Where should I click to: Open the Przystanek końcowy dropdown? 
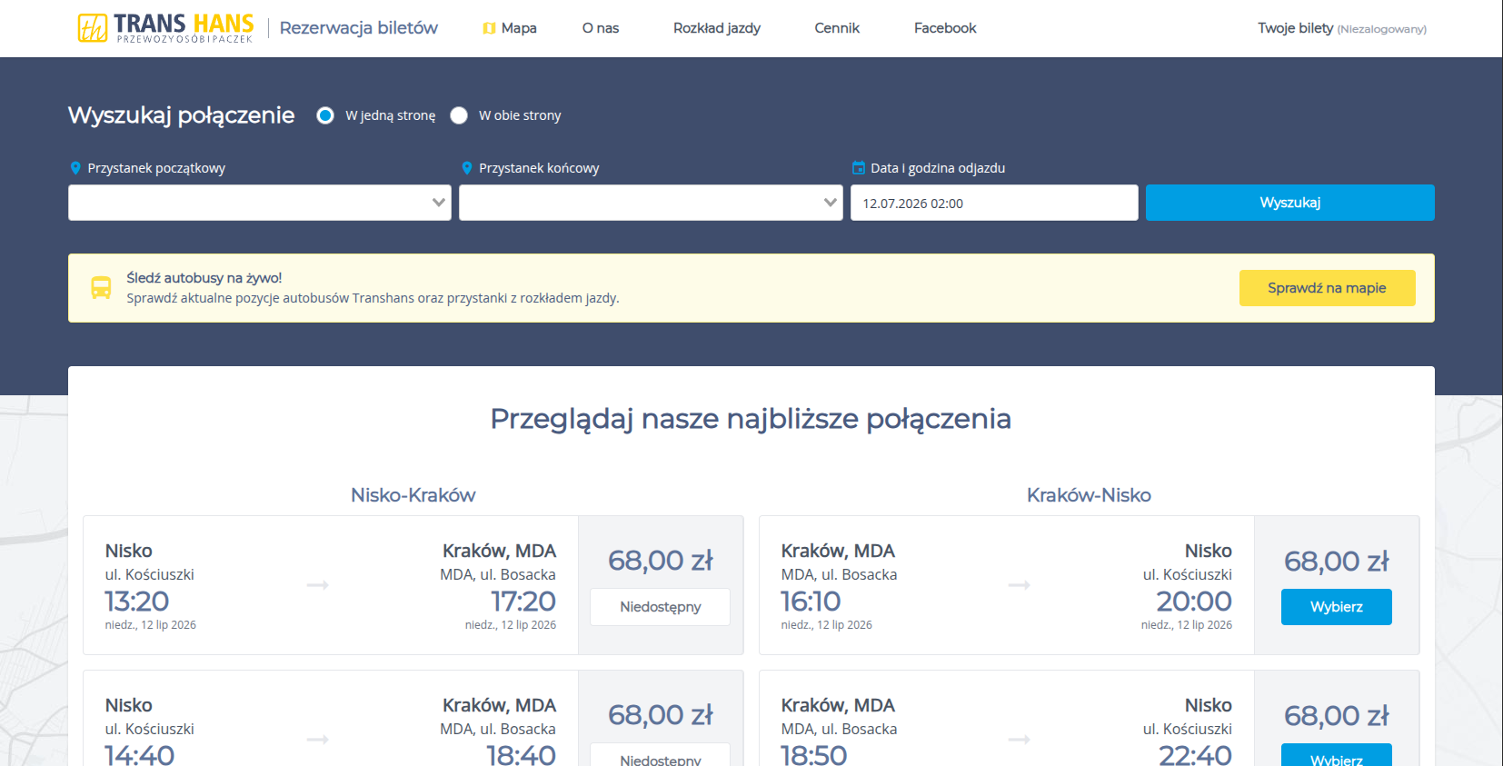[651, 203]
